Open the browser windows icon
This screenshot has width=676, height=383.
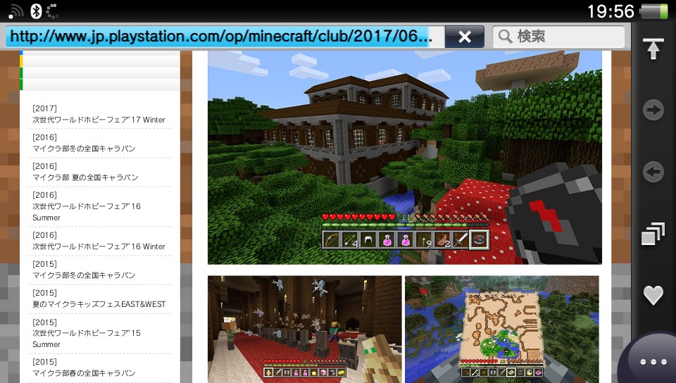tap(653, 234)
